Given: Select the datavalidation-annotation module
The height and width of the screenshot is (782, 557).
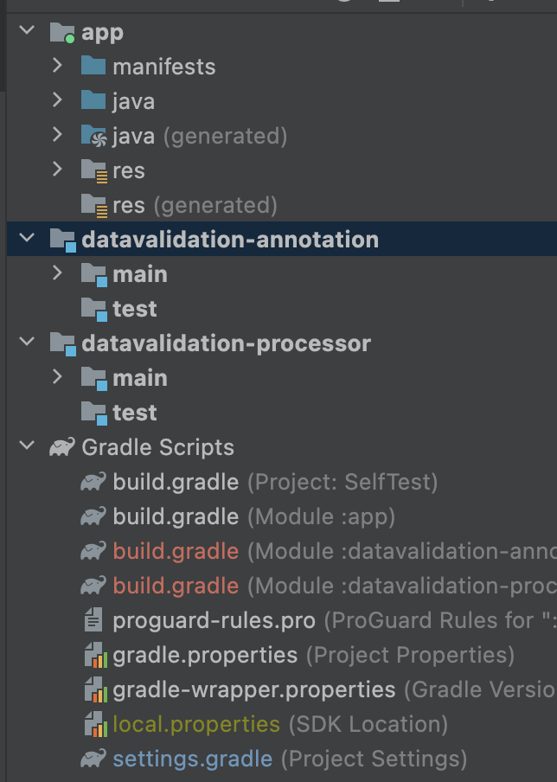Looking at the screenshot, I should coord(229,240).
